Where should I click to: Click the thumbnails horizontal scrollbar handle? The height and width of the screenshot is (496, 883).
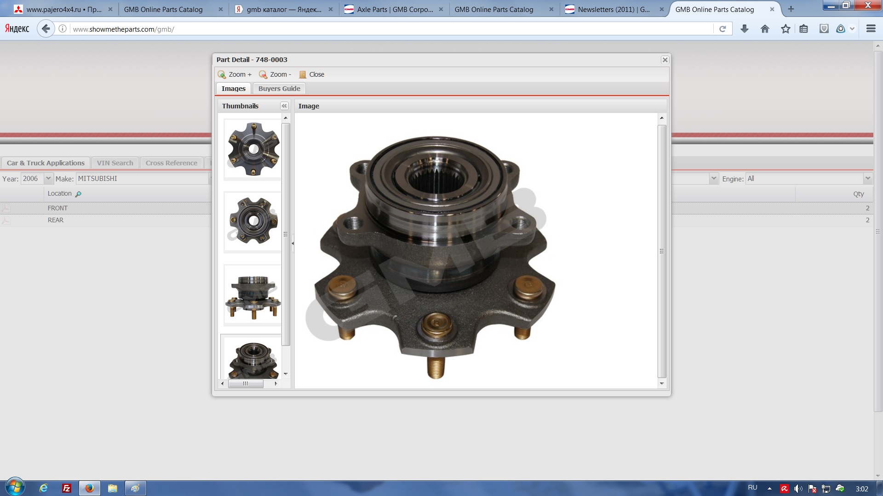(x=246, y=383)
